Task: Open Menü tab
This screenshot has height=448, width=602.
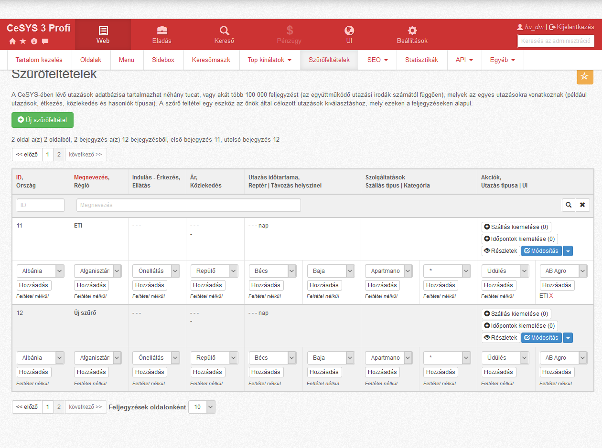Action: pos(127,60)
